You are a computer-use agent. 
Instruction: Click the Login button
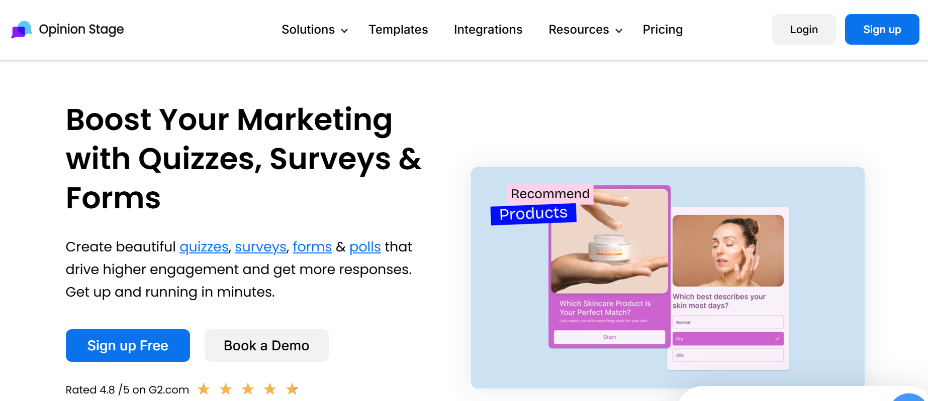click(804, 30)
